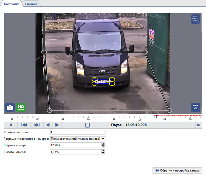Decrease 'Ширина номера' with the down arrow
This screenshot has height=176, width=206.
[x=103, y=146]
